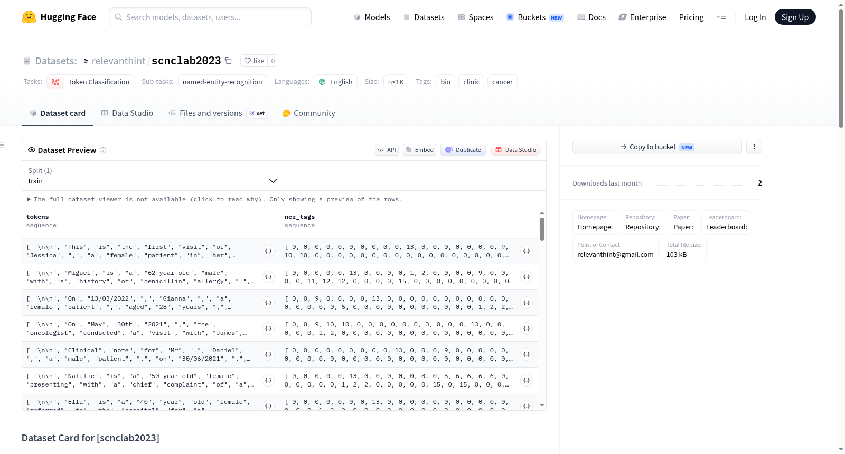Expand ner_tags cell of the 'This is the first visit' row
Viewport: 845px width, 454px height.
pyautogui.click(x=527, y=251)
